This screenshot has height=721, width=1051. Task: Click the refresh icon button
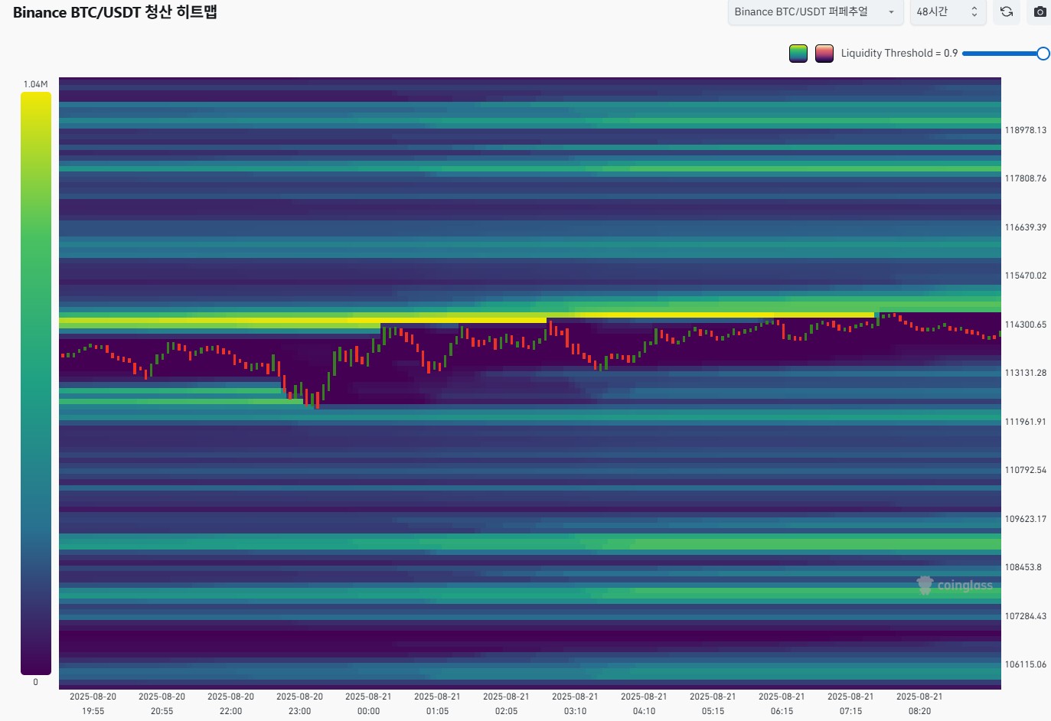(1007, 12)
